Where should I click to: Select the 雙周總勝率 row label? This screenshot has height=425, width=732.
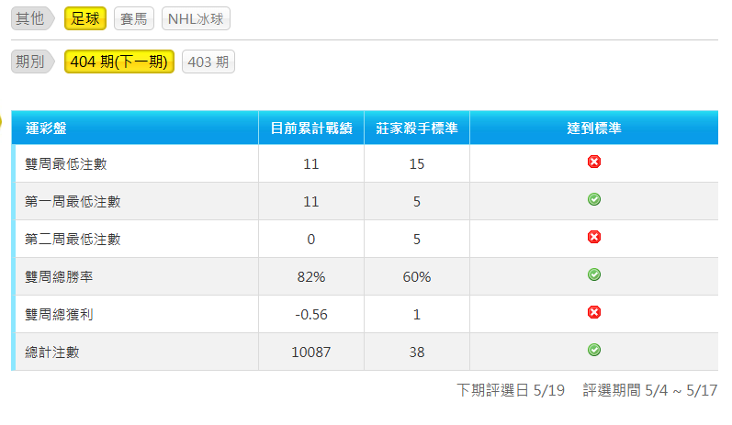(x=59, y=277)
